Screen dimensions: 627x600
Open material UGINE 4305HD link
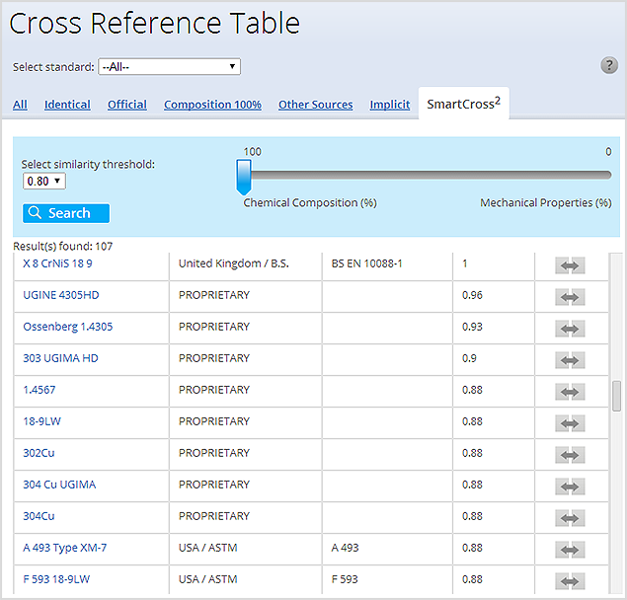(x=61, y=295)
